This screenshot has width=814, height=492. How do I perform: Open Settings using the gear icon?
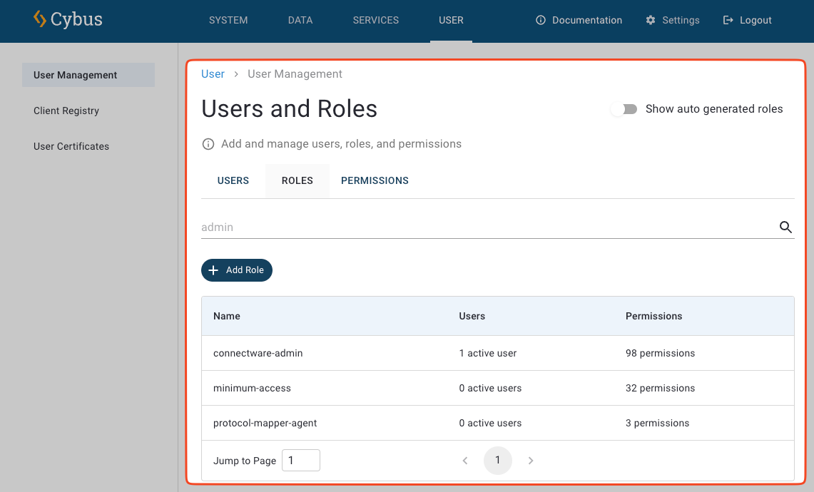coord(650,20)
